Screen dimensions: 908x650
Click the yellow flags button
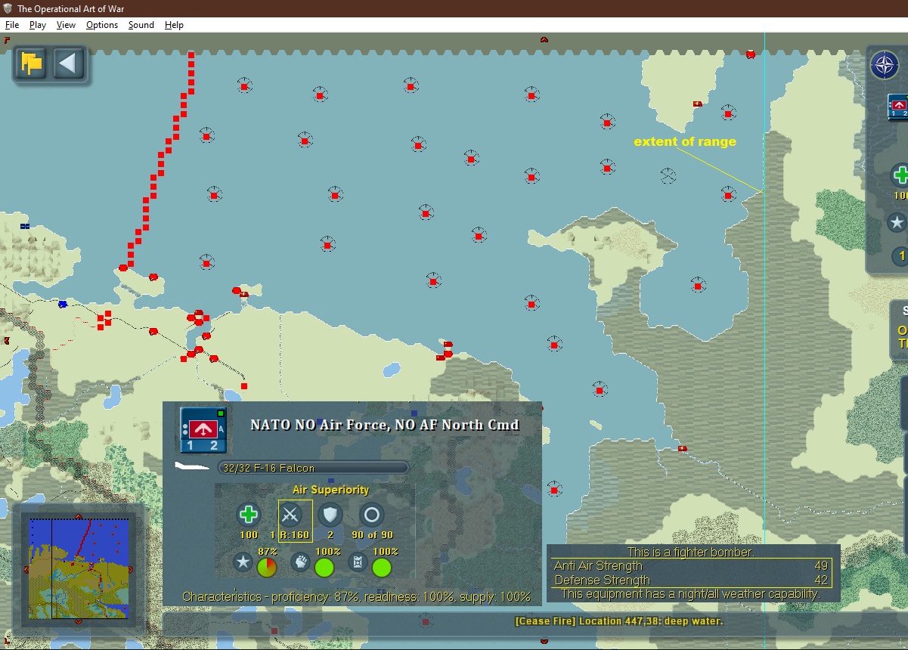pyautogui.click(x=32, y=63)
